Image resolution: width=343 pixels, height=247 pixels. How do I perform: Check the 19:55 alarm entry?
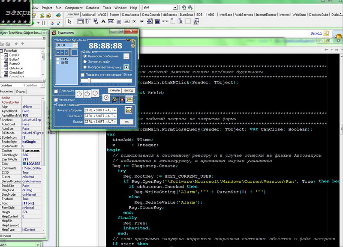point(58,62)
